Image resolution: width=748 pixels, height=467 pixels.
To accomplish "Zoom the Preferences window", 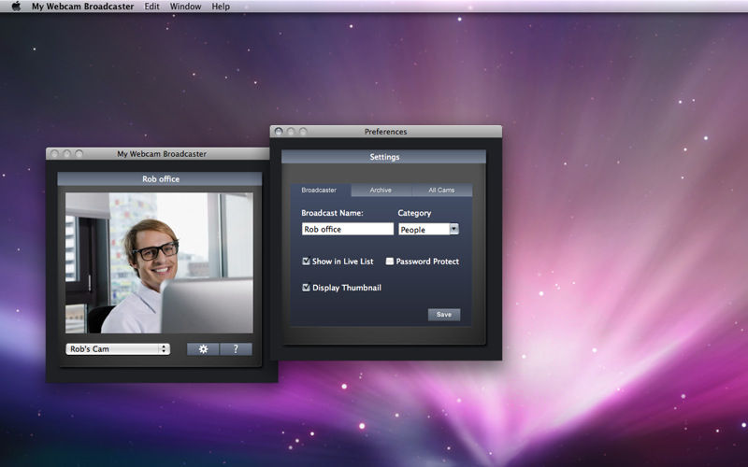I will click(303, 132).
